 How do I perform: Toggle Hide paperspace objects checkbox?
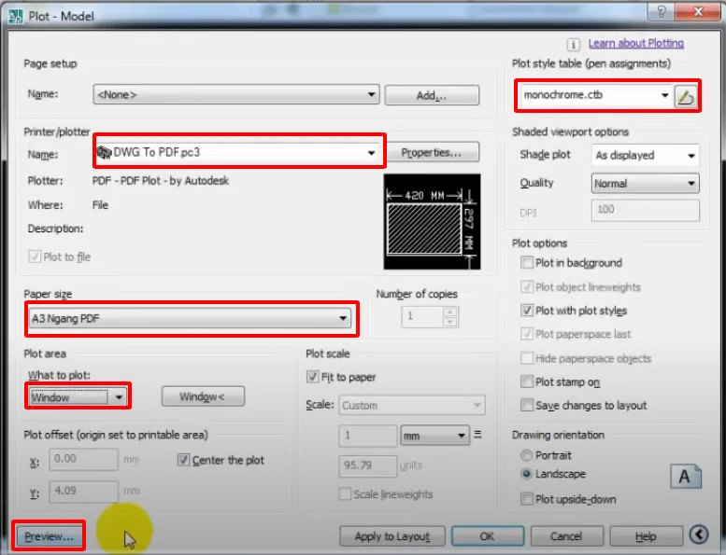point(526,358)
